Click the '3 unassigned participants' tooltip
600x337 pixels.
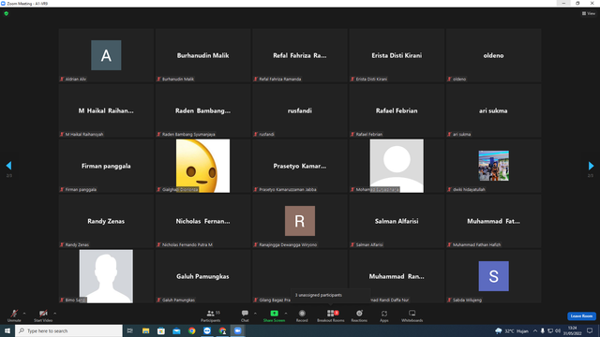(x=330, y=295)
